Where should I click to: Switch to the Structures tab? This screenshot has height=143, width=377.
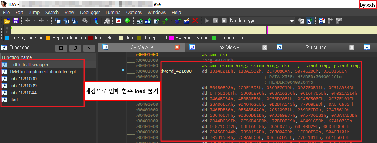[x=315, y=47]
